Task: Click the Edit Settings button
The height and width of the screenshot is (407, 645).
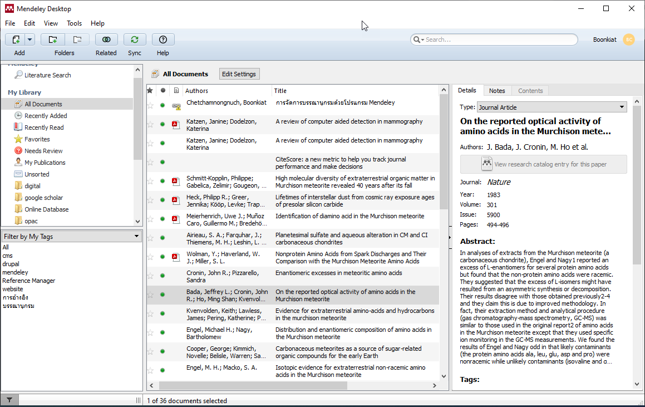Action: (239, 74)
